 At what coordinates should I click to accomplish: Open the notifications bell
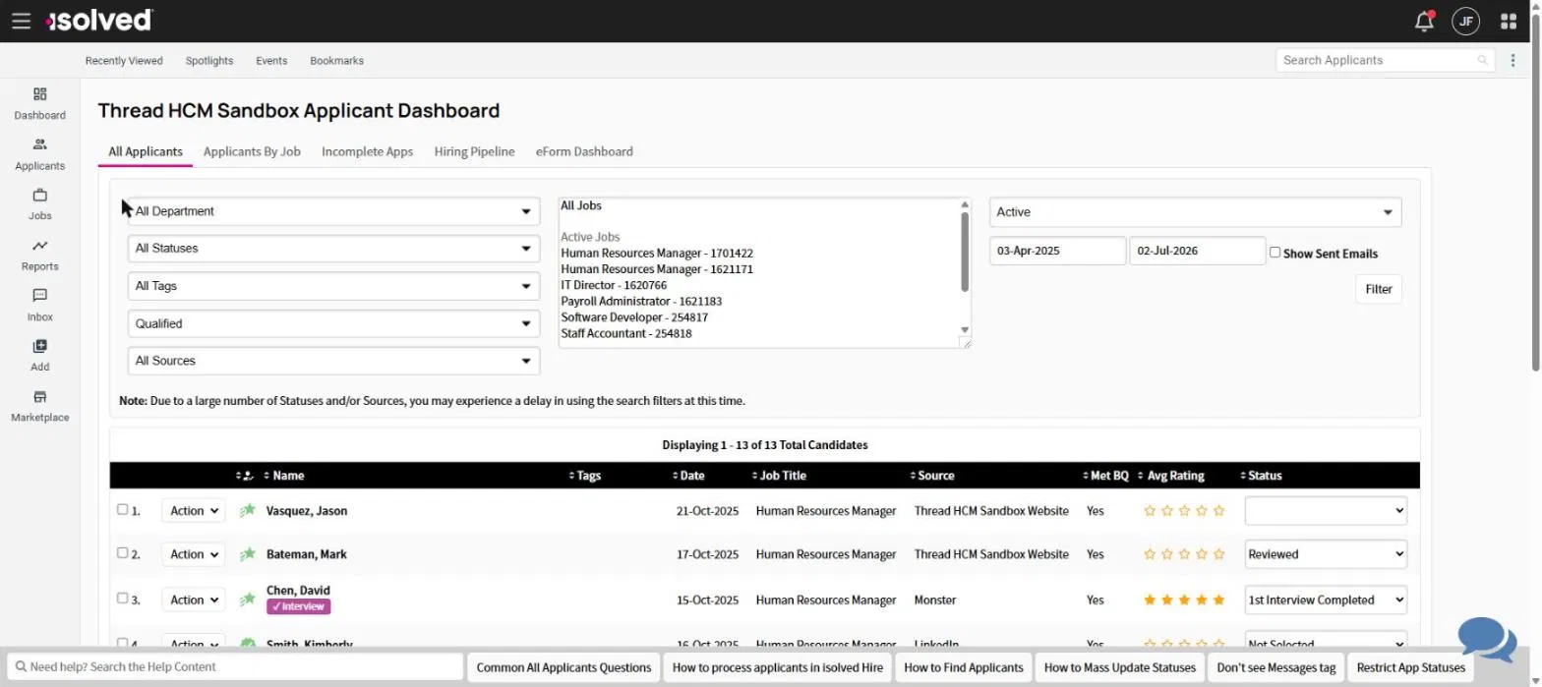(x=1423, y=21)
